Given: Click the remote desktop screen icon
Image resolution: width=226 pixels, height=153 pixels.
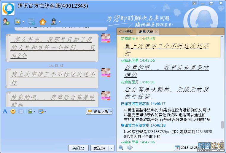Looking at the screenshot, I should pos(31,22).
